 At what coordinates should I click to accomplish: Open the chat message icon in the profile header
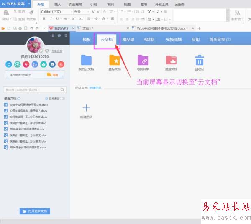(59, 36)
